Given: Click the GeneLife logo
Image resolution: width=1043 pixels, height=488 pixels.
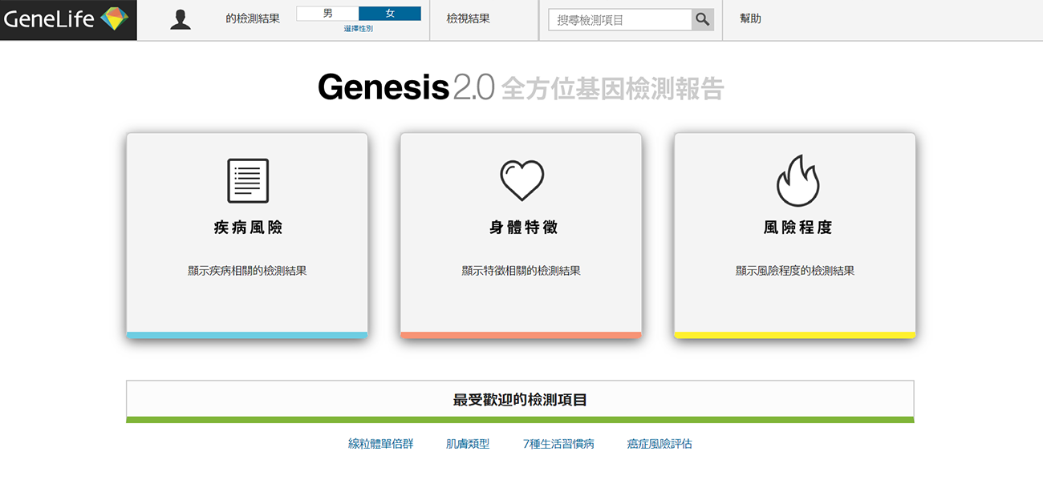Looking at the screenshot, I should click(67, 19).
